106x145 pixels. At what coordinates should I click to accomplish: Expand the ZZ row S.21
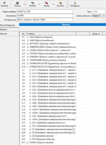pos(30,136)
